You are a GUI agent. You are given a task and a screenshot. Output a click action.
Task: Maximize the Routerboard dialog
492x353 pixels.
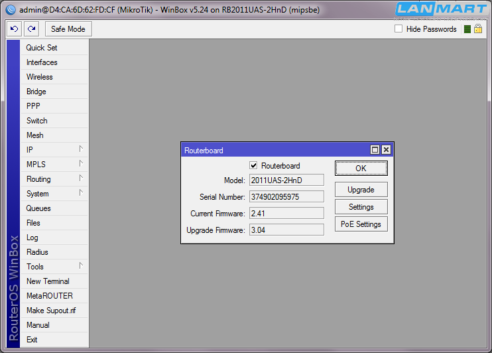click(375, 150)
